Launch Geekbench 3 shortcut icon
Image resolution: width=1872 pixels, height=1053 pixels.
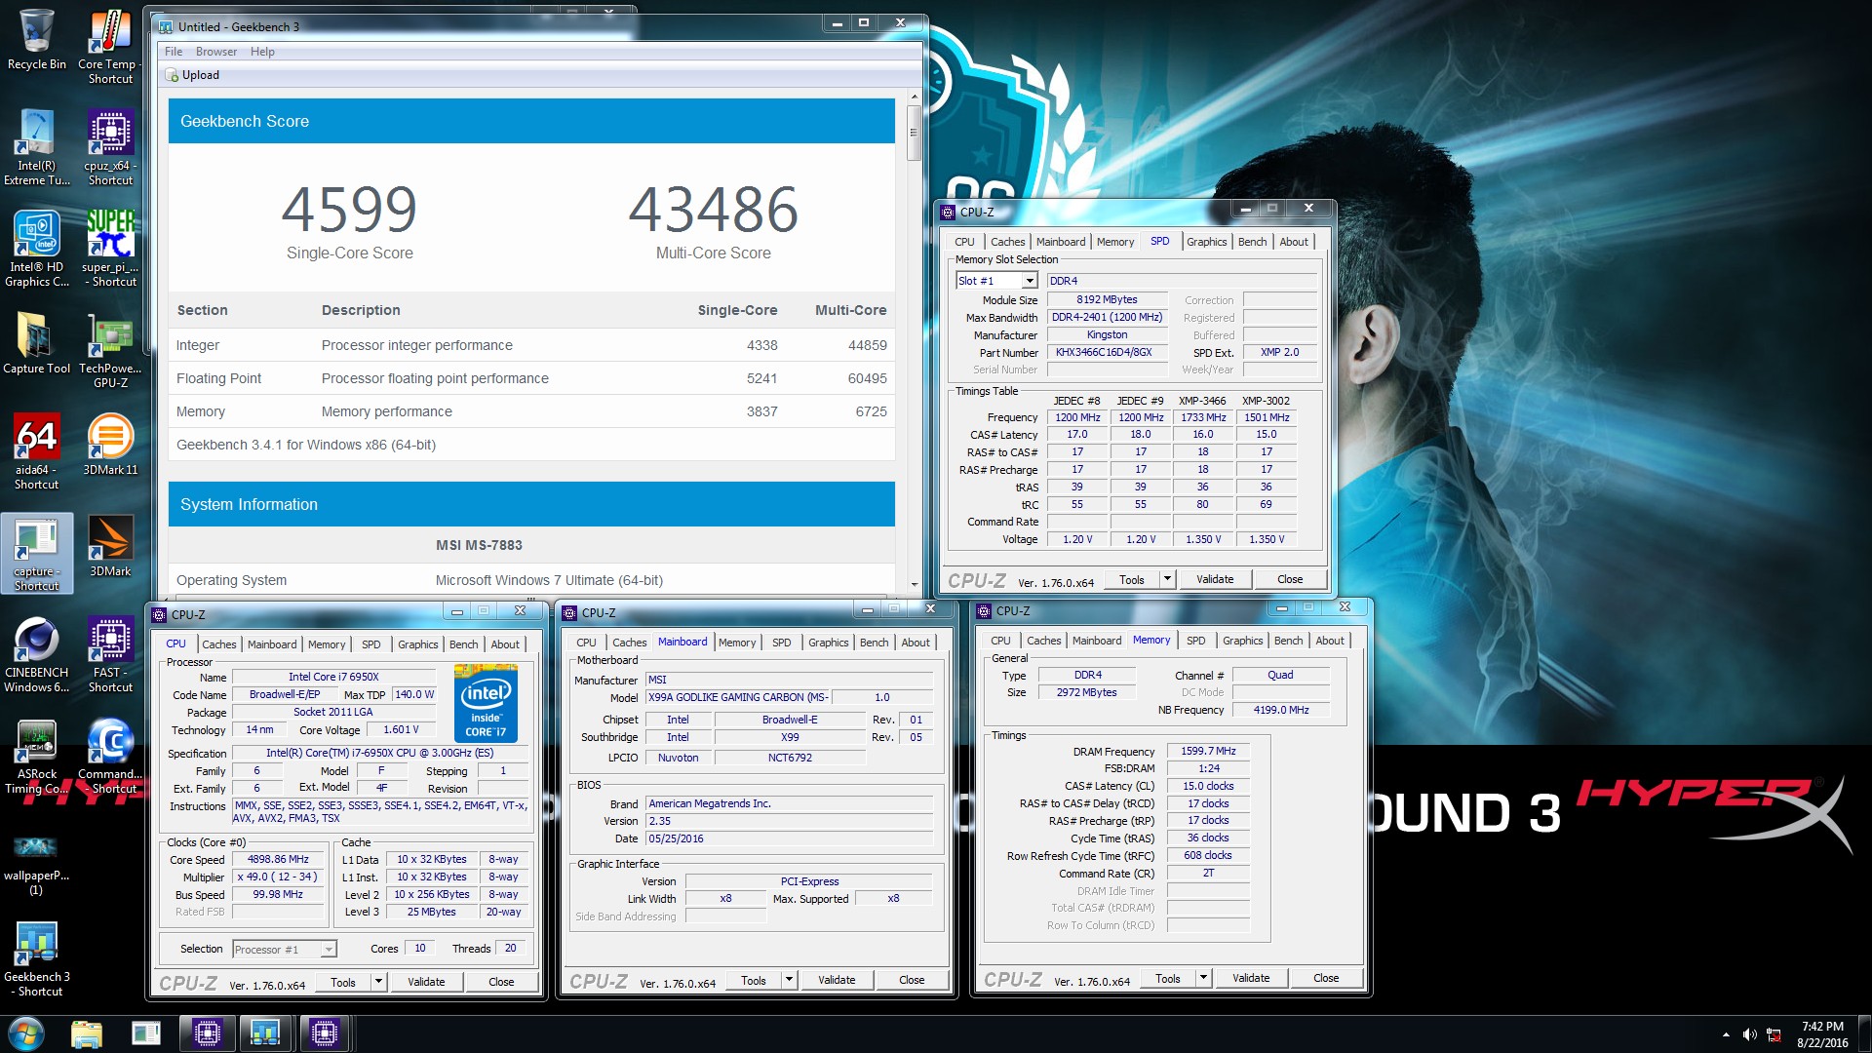coord(36,958)
